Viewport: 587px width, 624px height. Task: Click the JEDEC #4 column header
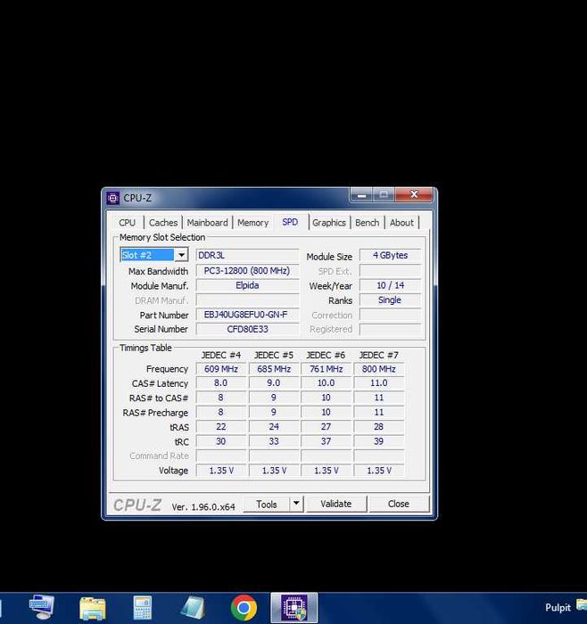pos(221,355)
